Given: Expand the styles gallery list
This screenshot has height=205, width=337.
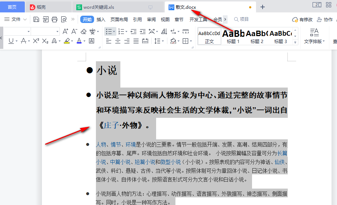Looking at the screenshot, I should pyautogui.click(x=295, y=42).
